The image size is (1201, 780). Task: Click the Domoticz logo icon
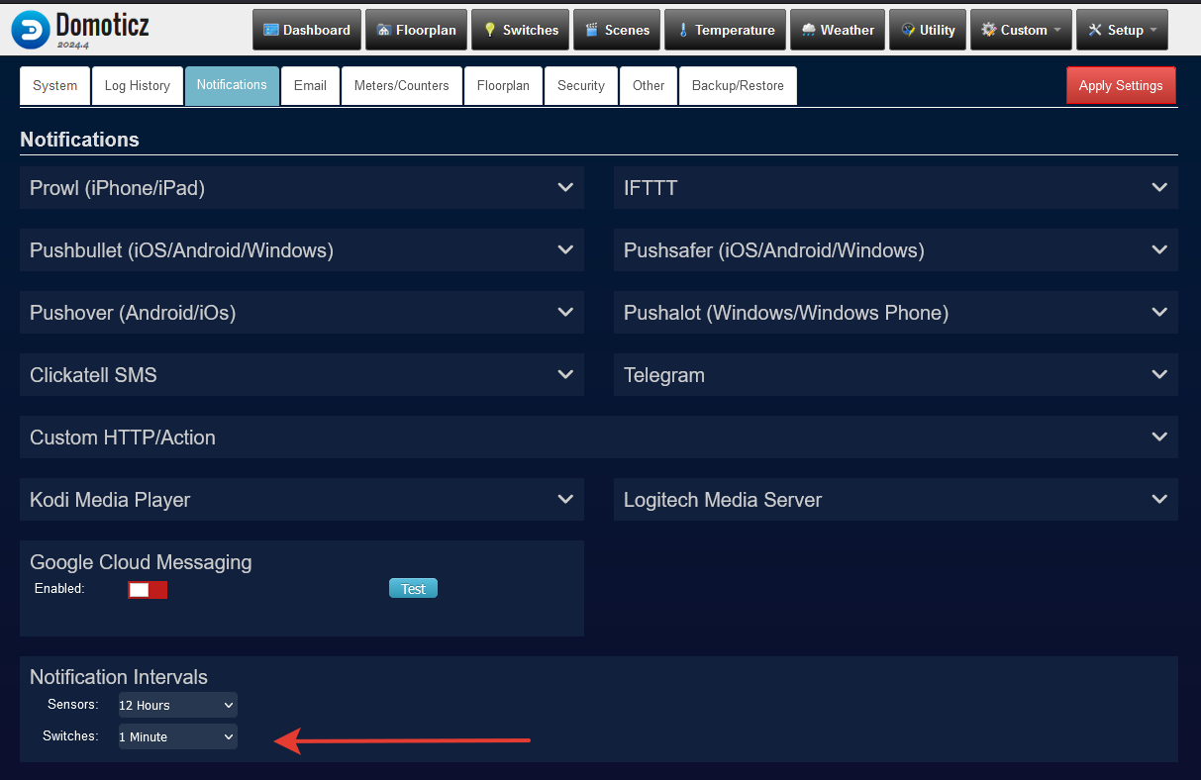[x=30, y=30]
